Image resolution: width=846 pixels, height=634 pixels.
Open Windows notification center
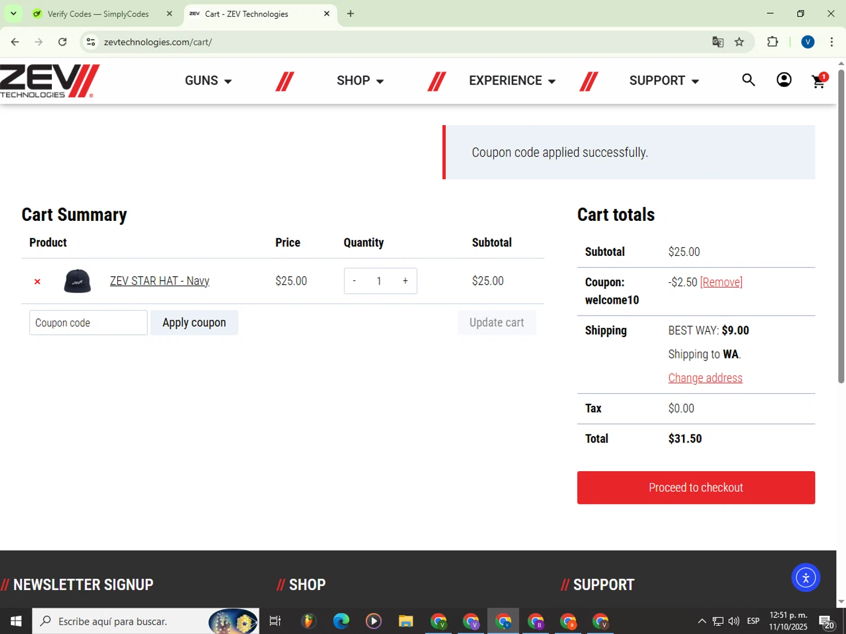tap(827, 622)
